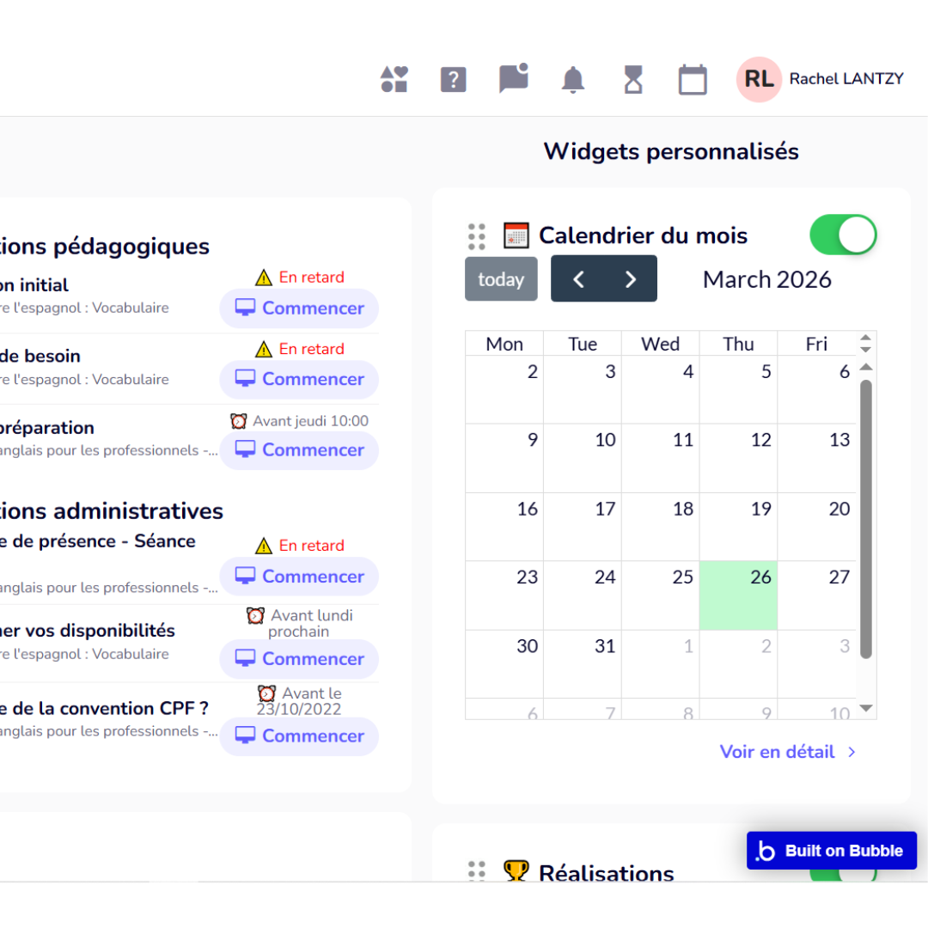Disable the Calendrier du mois widget toggle
The height and width of the screenshot is (928, 928).
pos(843,235)
